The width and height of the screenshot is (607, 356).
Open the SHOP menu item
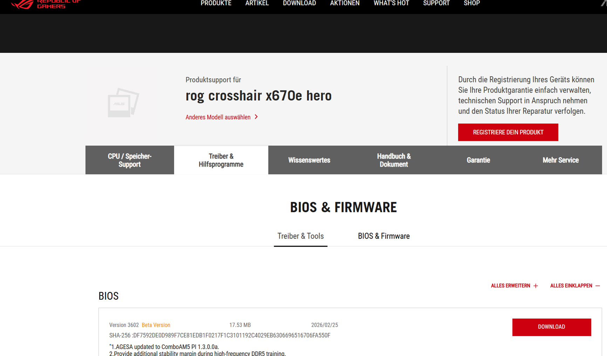pyautogui.click(x=472, y=3)
